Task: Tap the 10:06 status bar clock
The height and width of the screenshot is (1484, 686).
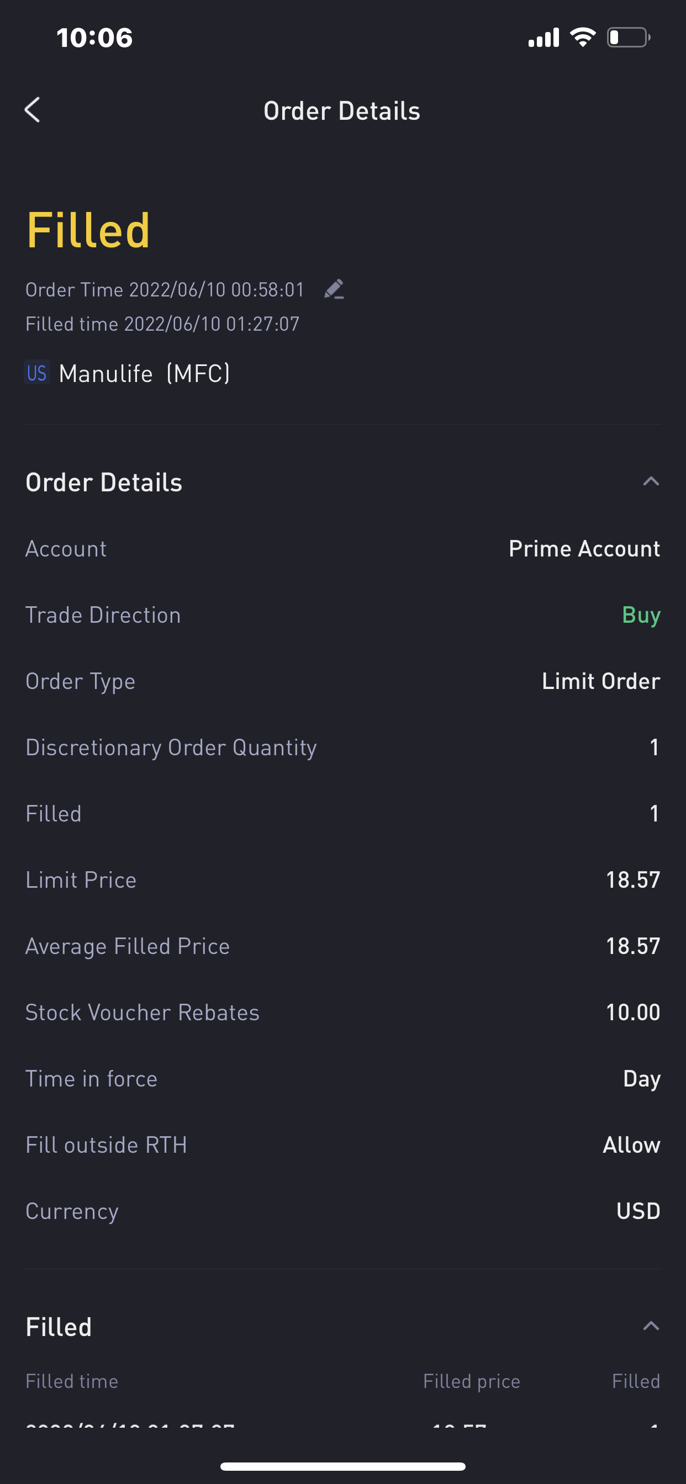Action: click(x=94, y=38)
